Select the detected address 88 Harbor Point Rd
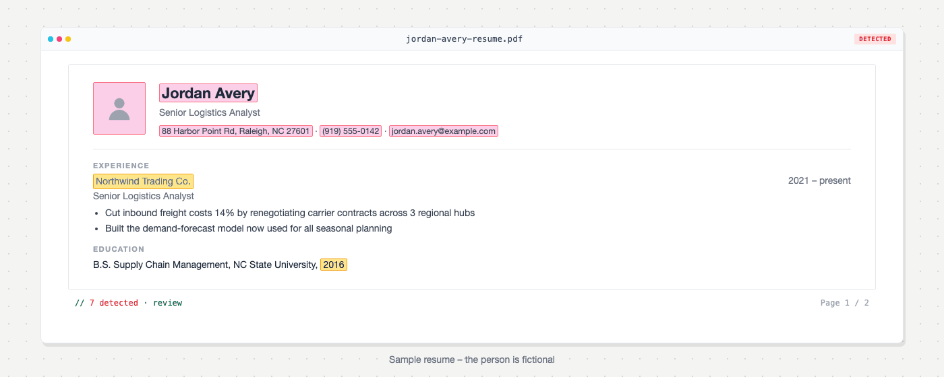The width and height of the screenshot is (944, 377). [236, 131]
